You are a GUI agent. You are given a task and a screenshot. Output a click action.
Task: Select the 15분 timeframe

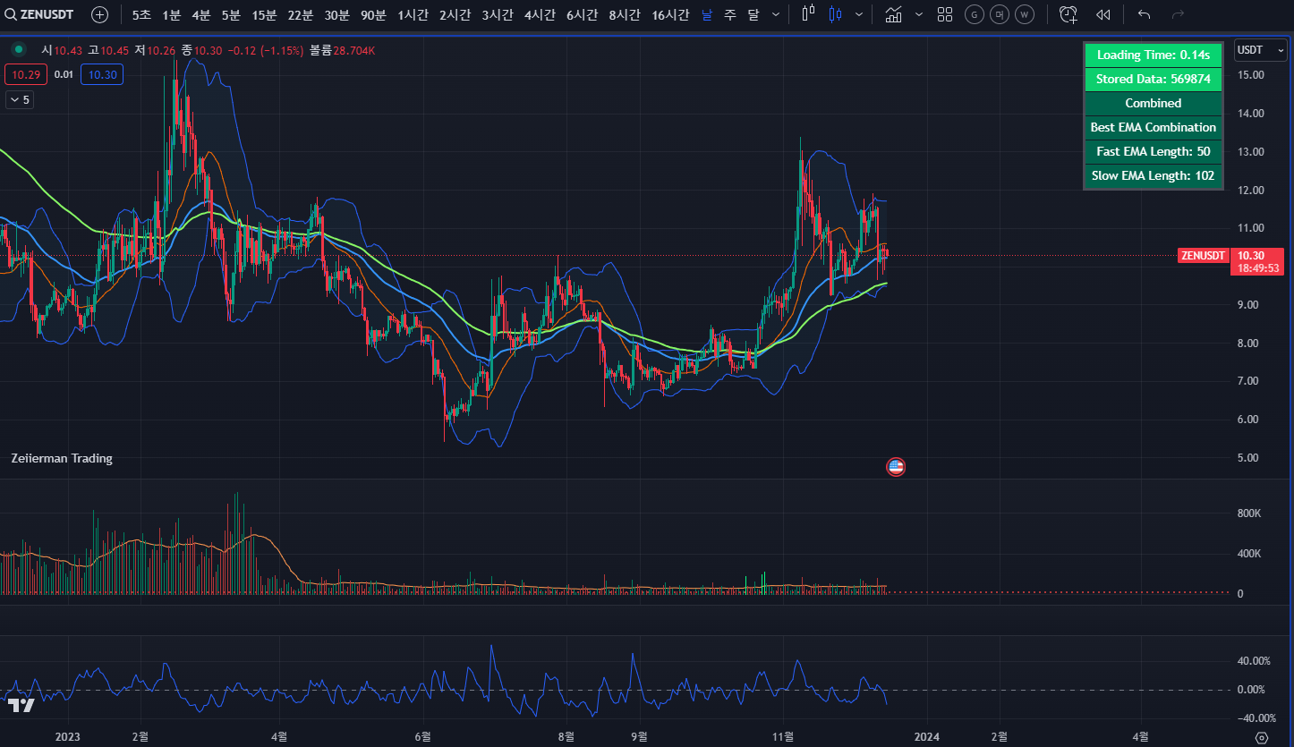click(x=264, y=14)
